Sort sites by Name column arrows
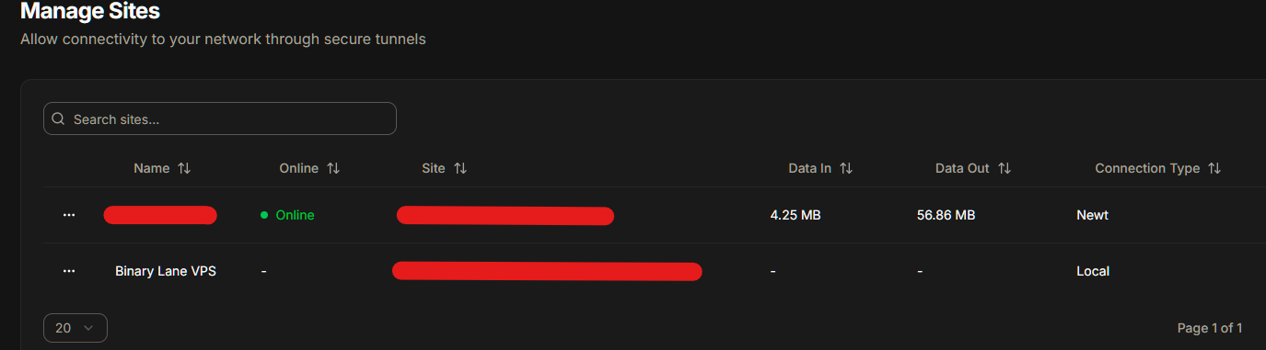Image resolution: width=1266 pixels, height=350 pixels. click(x=184, y=169)
